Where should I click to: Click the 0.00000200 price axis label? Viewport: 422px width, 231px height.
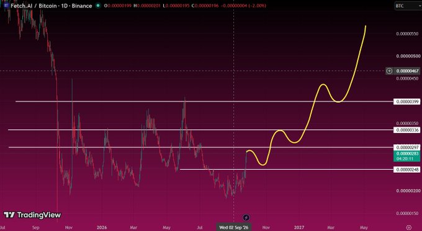tap(408, 191)
